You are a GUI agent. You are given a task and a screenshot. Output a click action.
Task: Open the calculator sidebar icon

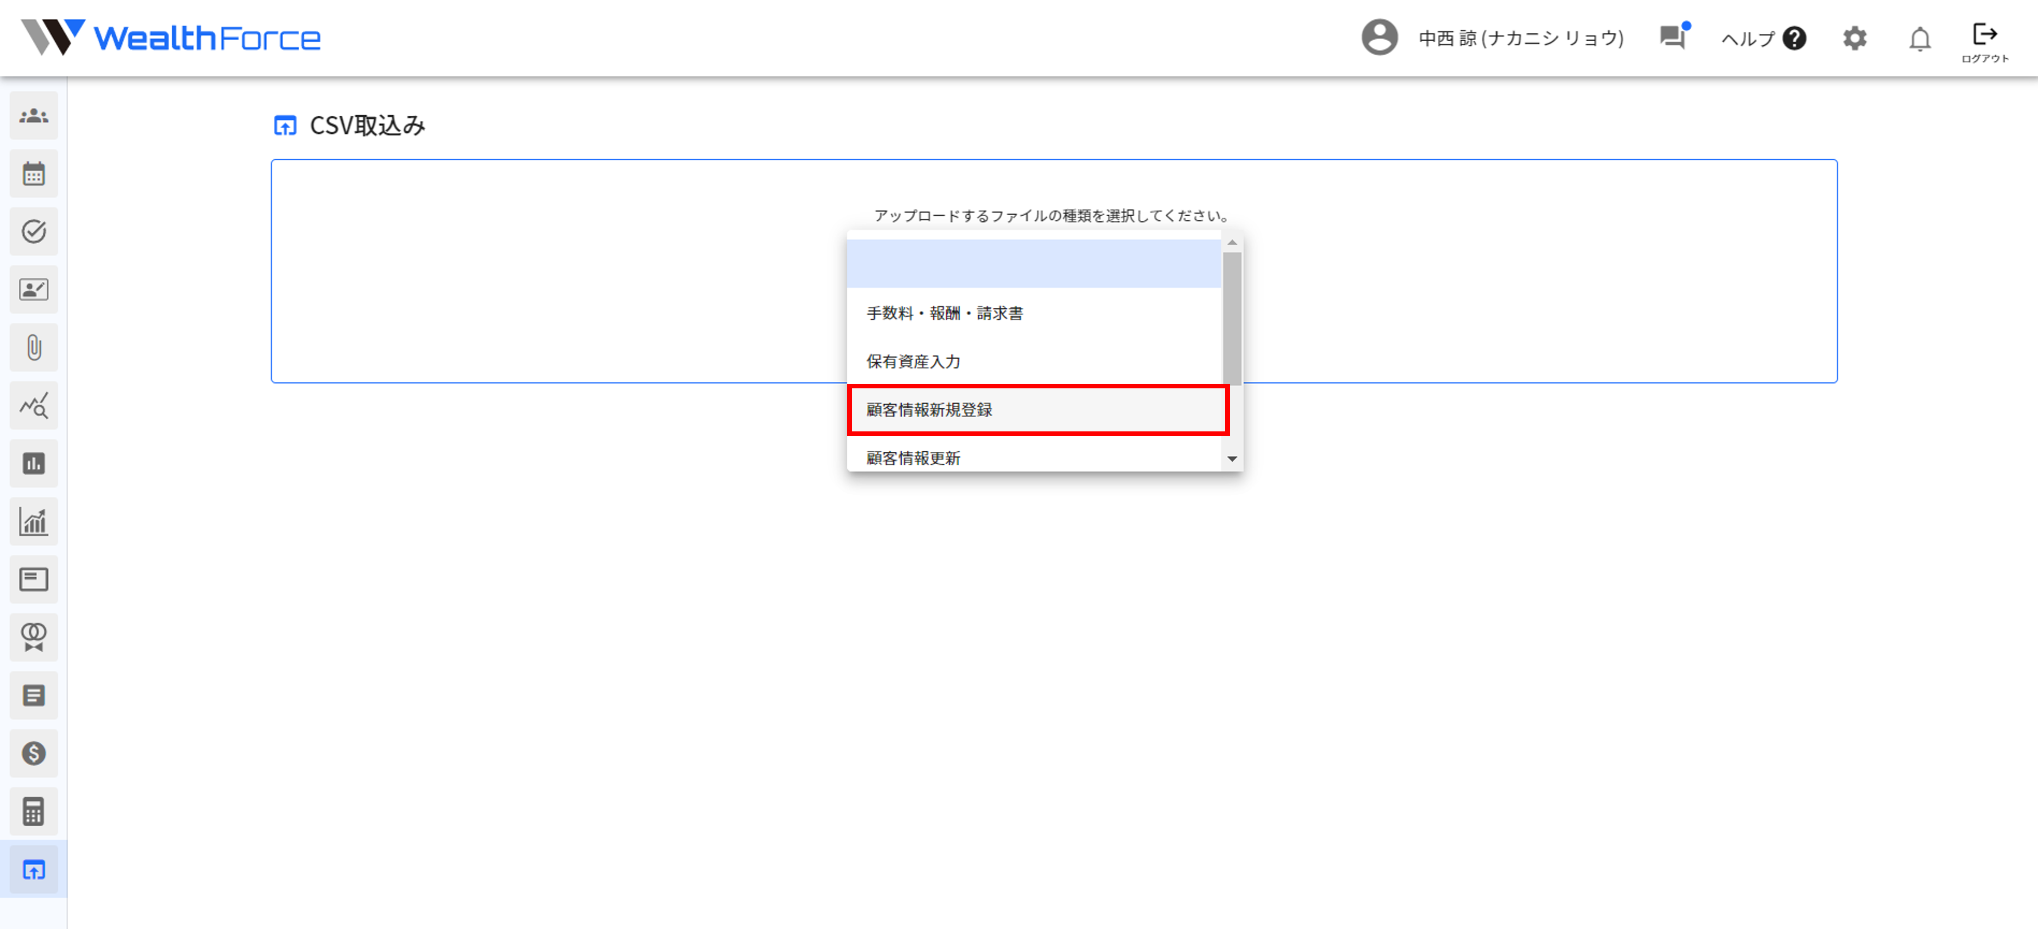click(33, 811)
